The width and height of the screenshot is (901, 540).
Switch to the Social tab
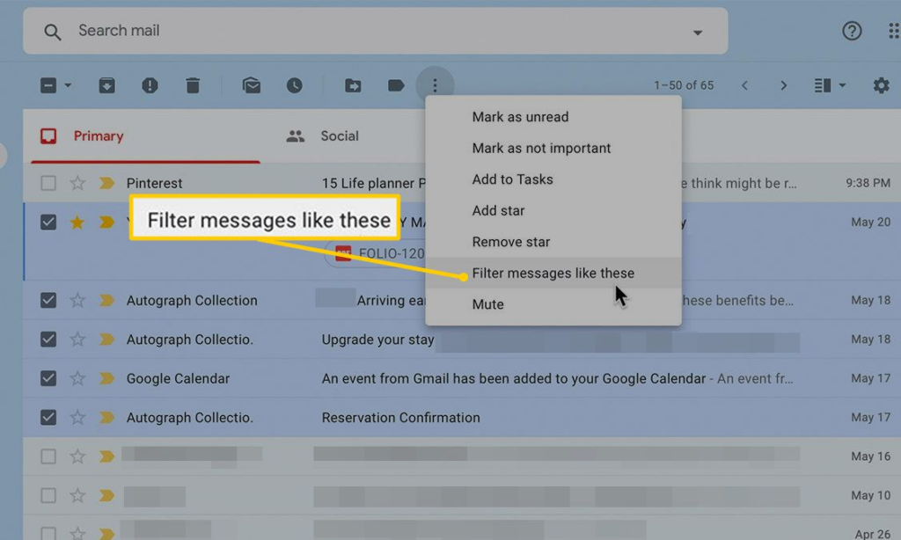(340, 136)
